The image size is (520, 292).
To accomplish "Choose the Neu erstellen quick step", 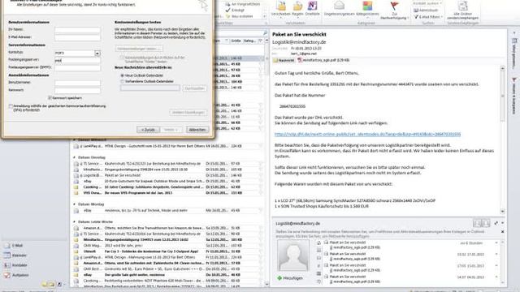I will 239,16.
